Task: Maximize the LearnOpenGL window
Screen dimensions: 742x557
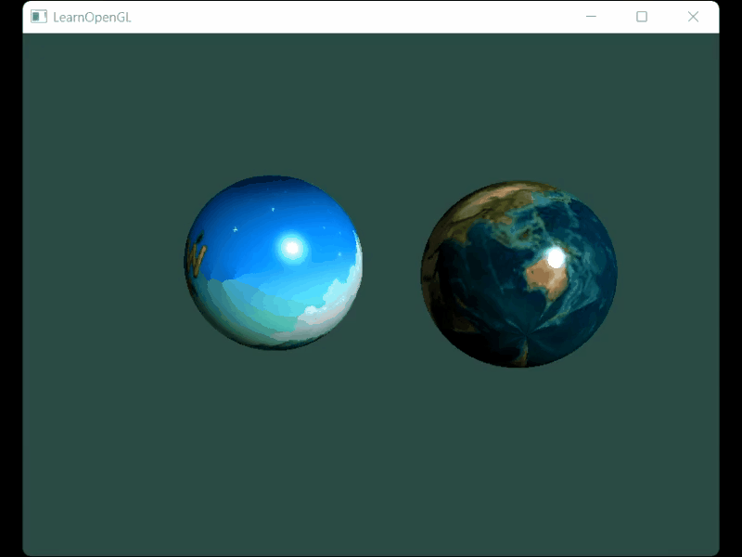Action: (642, 17)
